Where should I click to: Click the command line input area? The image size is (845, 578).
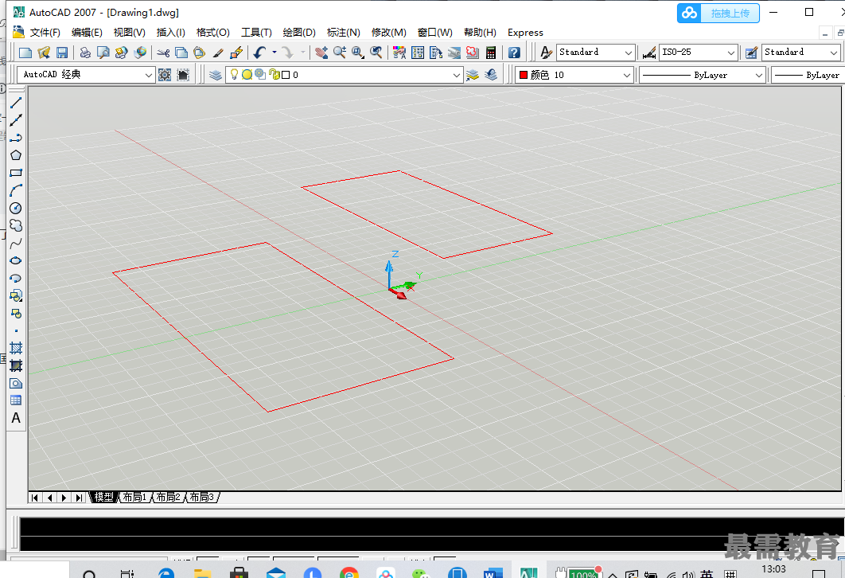coord(431,544)
